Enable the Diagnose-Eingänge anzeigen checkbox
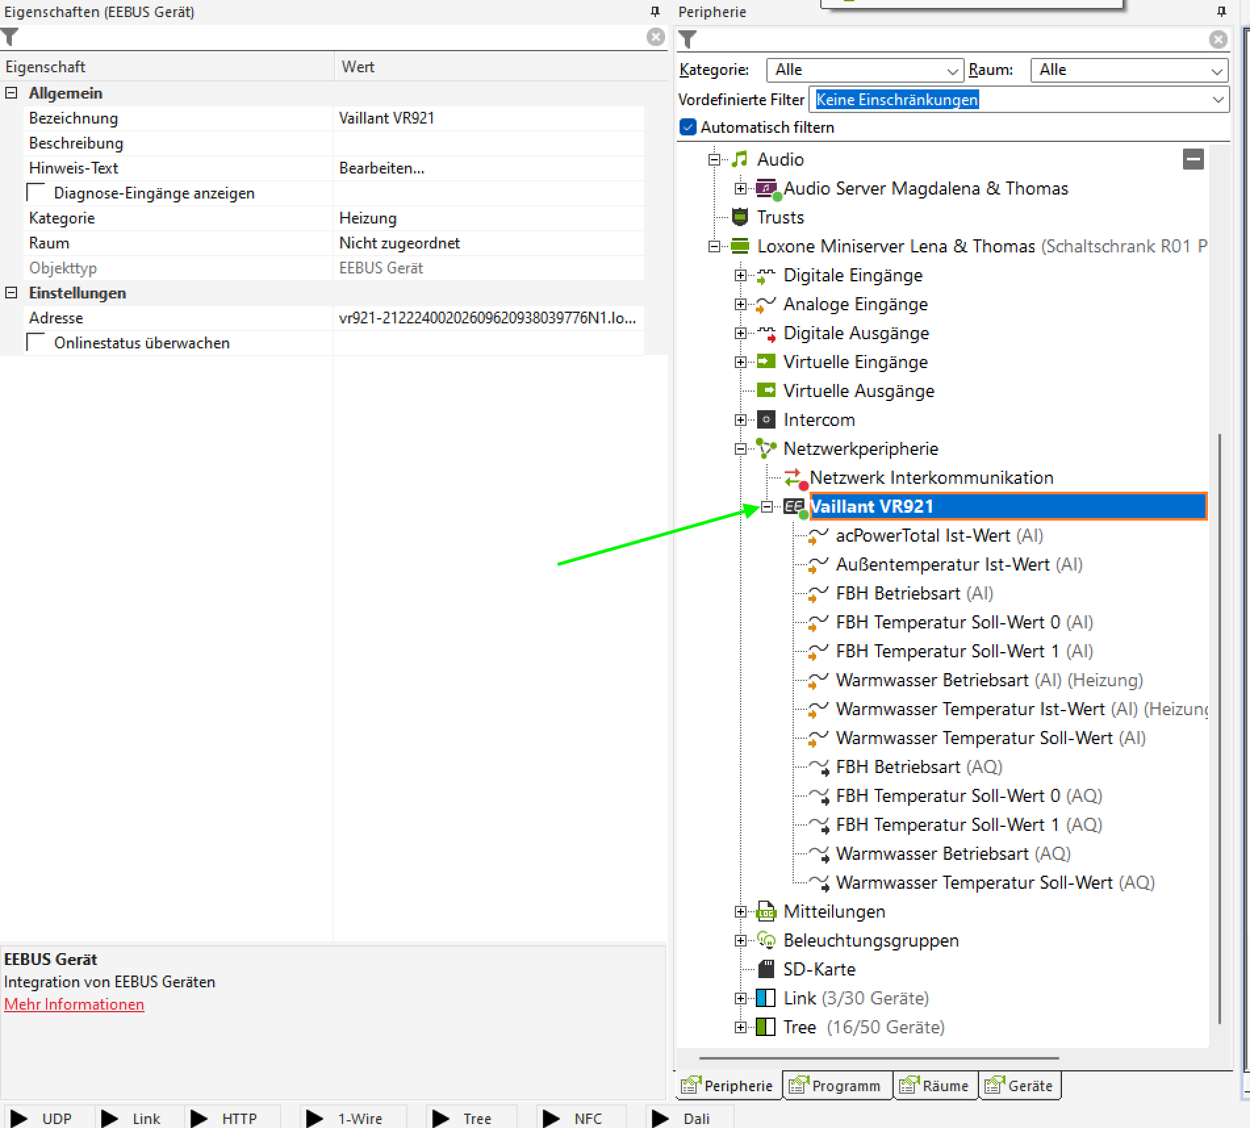The height and width of the screenshot is (1128, 1250). click(35, 192)
